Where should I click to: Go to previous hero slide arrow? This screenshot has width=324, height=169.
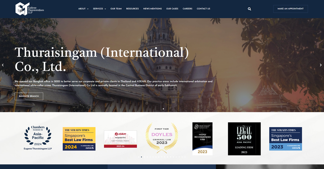[x=3, y=65]
